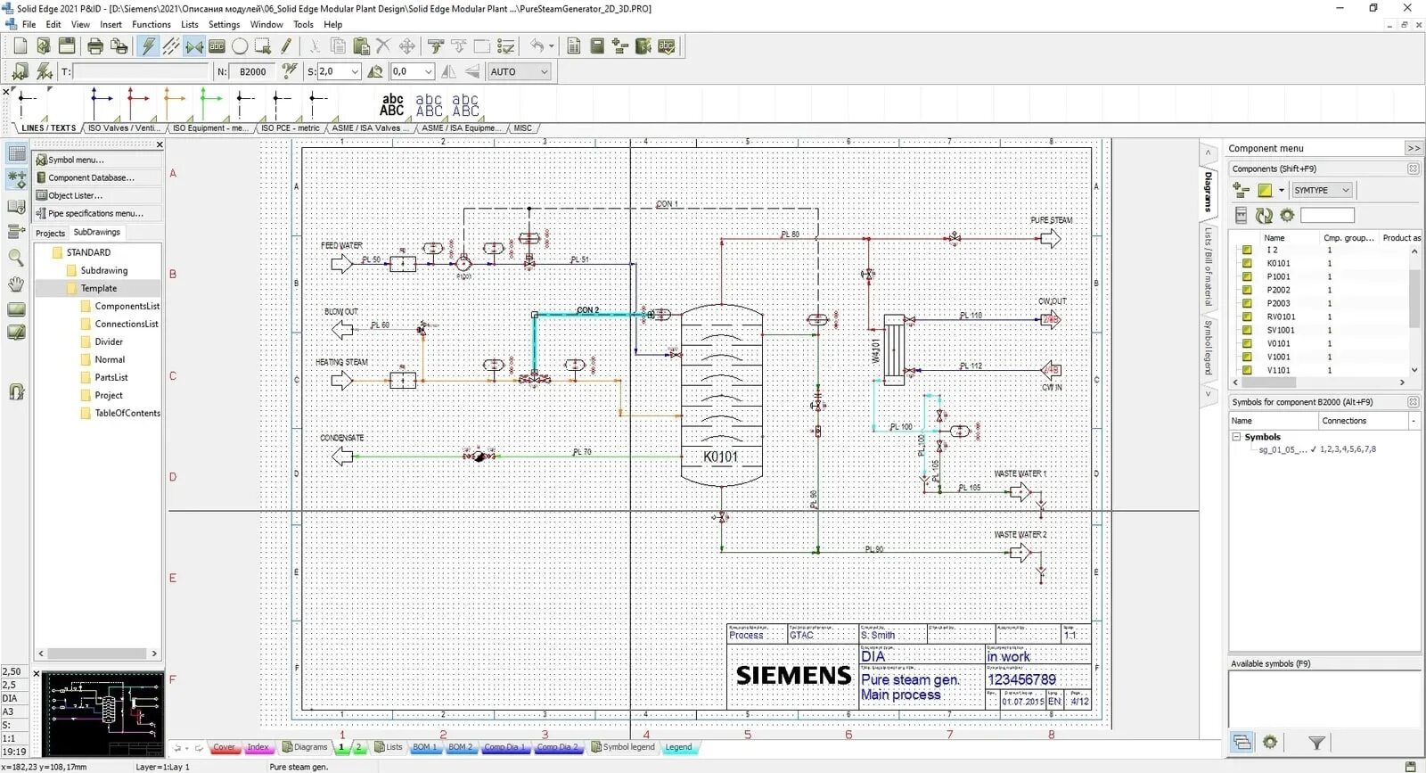Toggle the V1001 component marker

[x=1247, y=357]
